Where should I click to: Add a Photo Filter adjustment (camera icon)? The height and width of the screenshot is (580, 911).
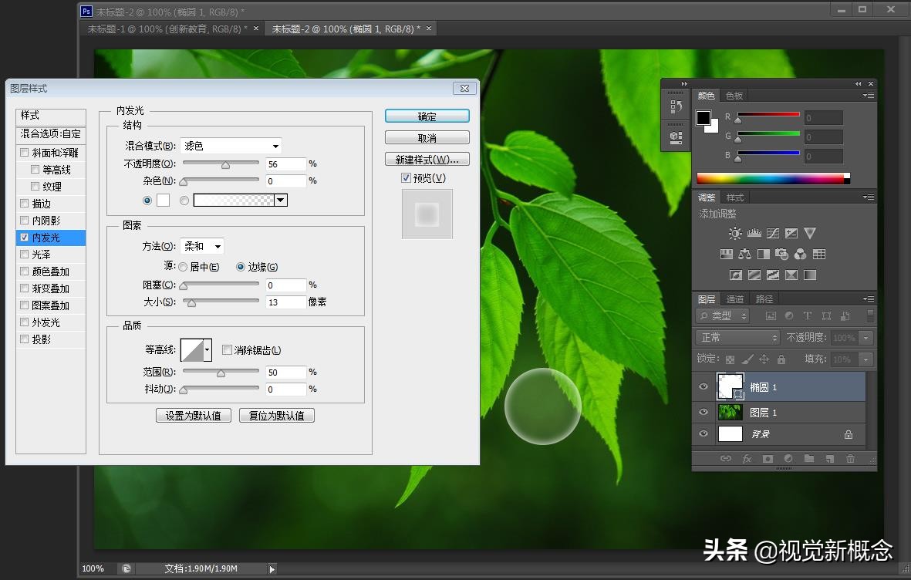point(782,254)
